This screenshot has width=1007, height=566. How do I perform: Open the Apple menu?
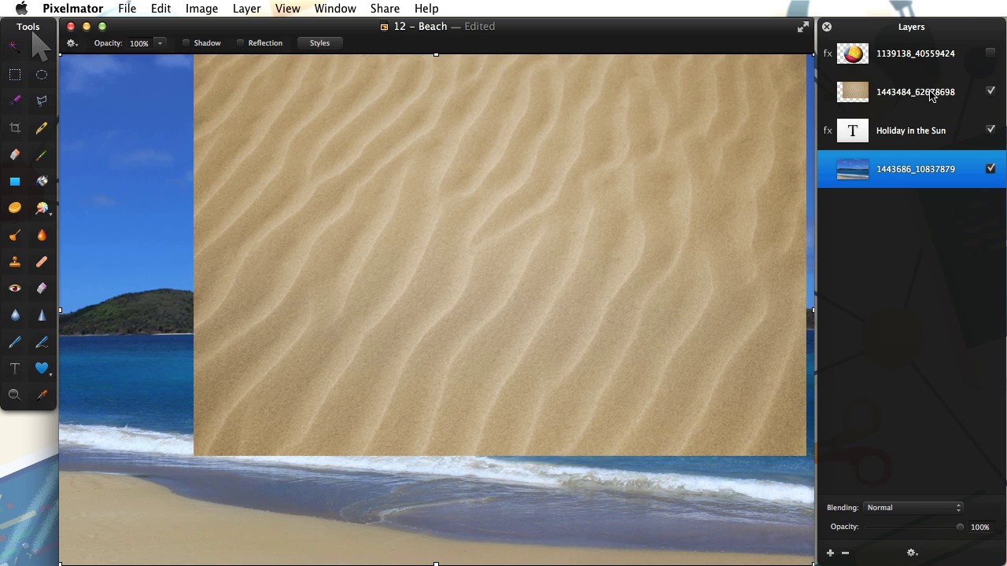[x=21, y=9]
